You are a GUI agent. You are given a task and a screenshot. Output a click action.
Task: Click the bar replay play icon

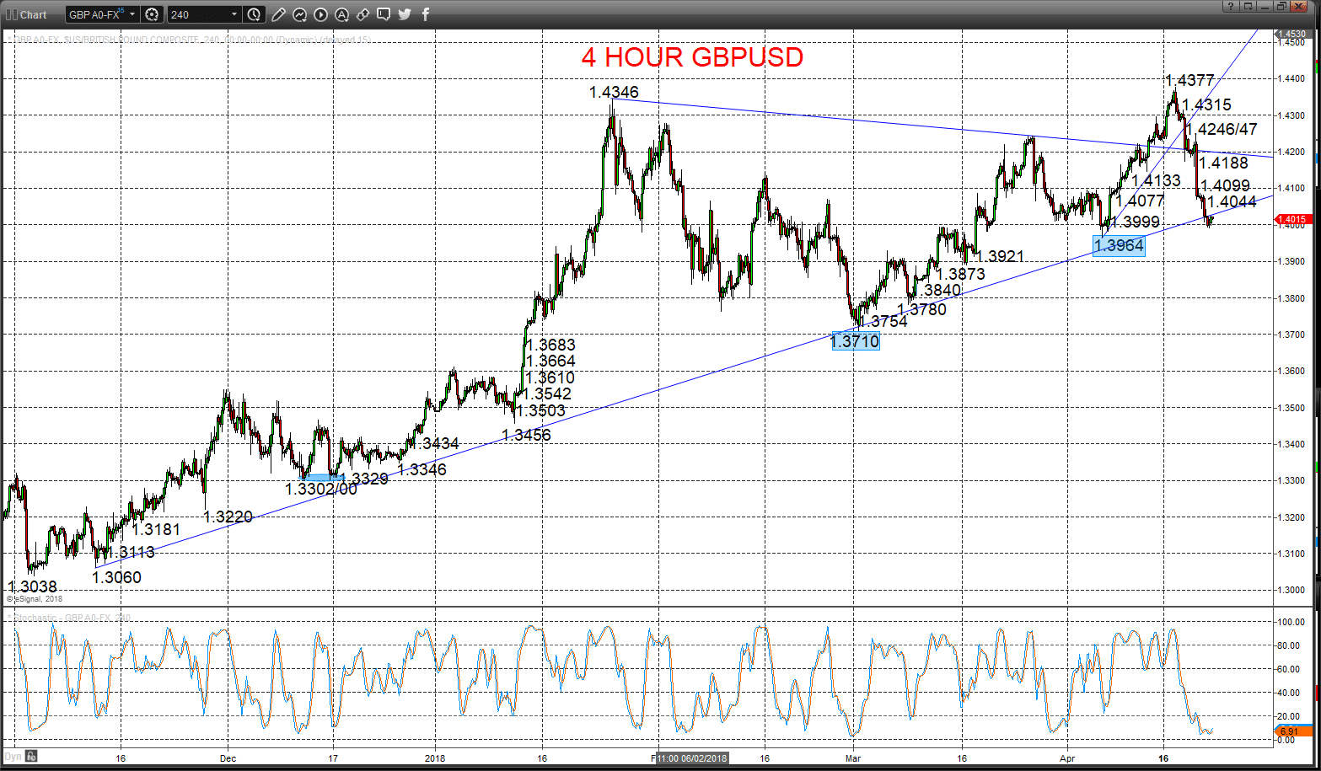pyautogui.click(x=321, y=14)
